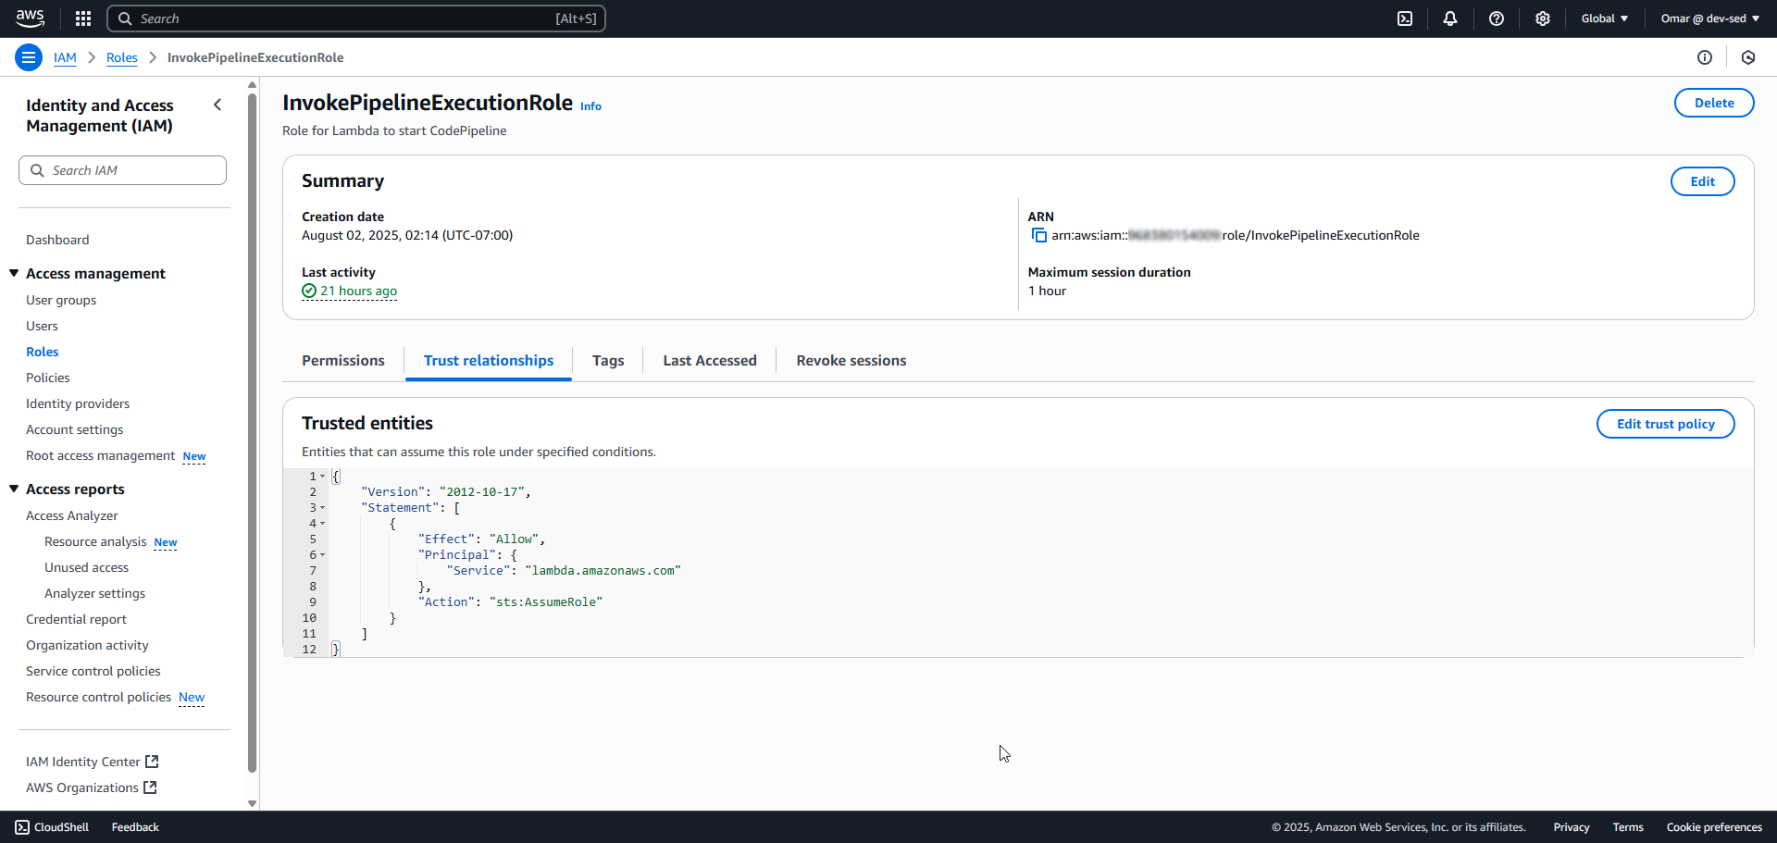Copy the role ARN

point(1038,235)
